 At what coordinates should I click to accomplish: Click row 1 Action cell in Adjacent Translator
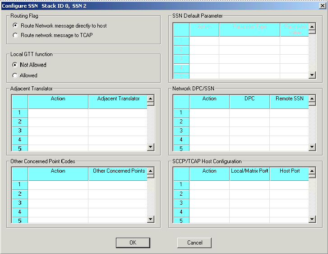(x=58, y=113)
